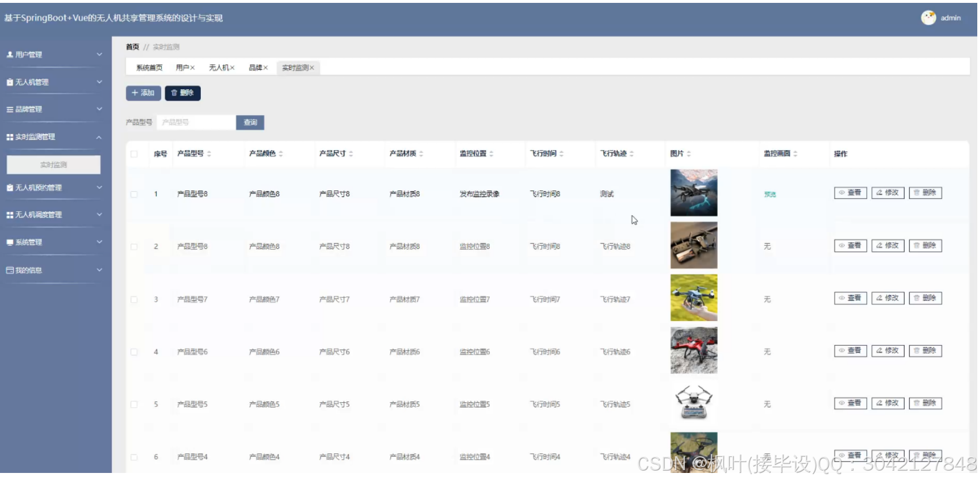
Task: Click the 用户管理 person icon in sidebar
Action: 10,55
